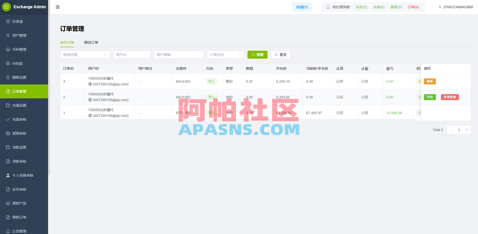Screen dimensions: 478x234
Task: Click 异常处理 for order 2
Action: (x=450, y=97)
